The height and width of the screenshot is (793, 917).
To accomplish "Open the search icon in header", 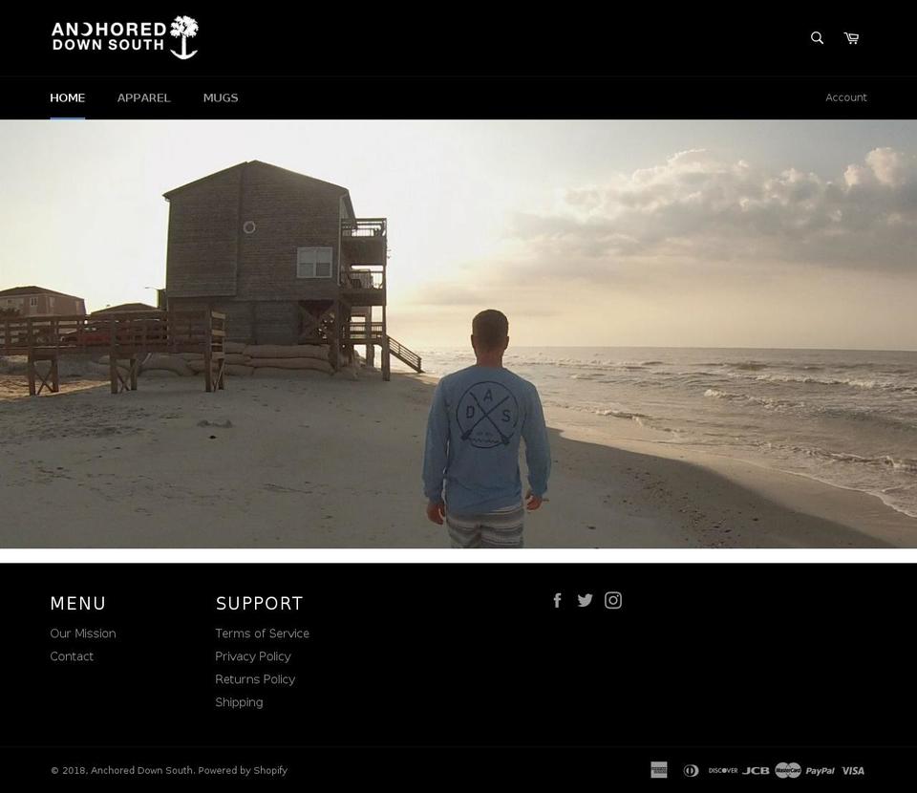I will tap(817, 38).
